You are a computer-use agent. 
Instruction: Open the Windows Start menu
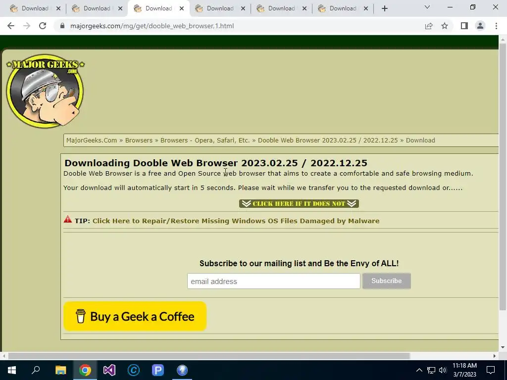(12, 370)
